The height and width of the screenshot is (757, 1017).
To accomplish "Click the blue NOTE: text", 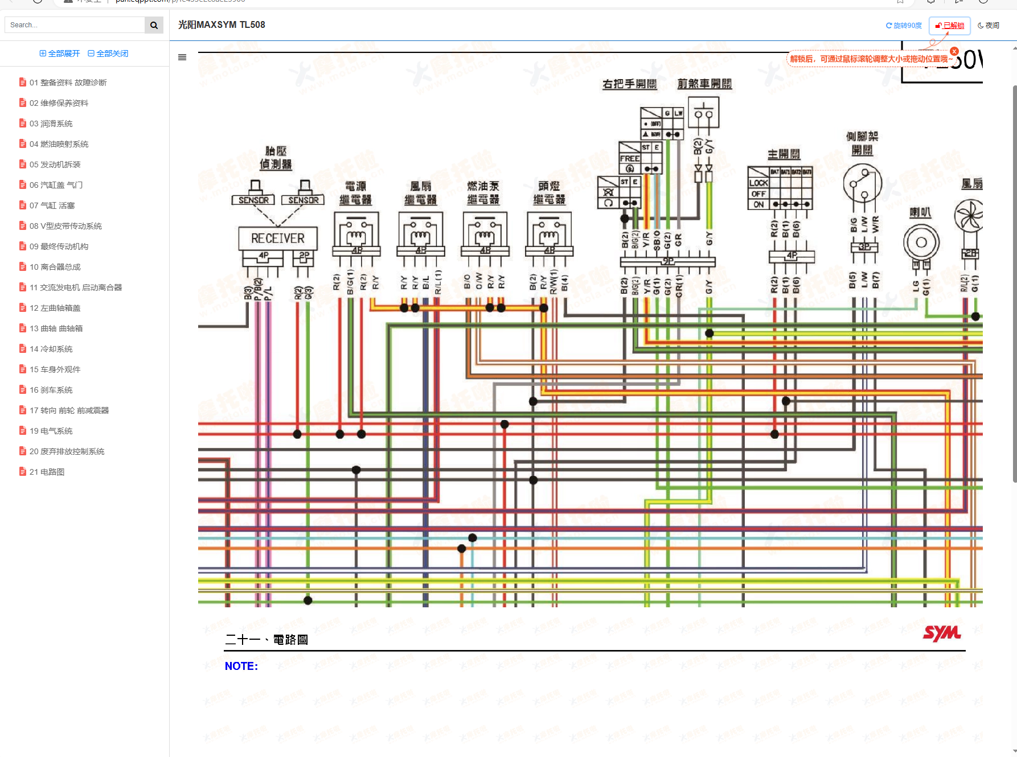I will click(x=241, y=666).
